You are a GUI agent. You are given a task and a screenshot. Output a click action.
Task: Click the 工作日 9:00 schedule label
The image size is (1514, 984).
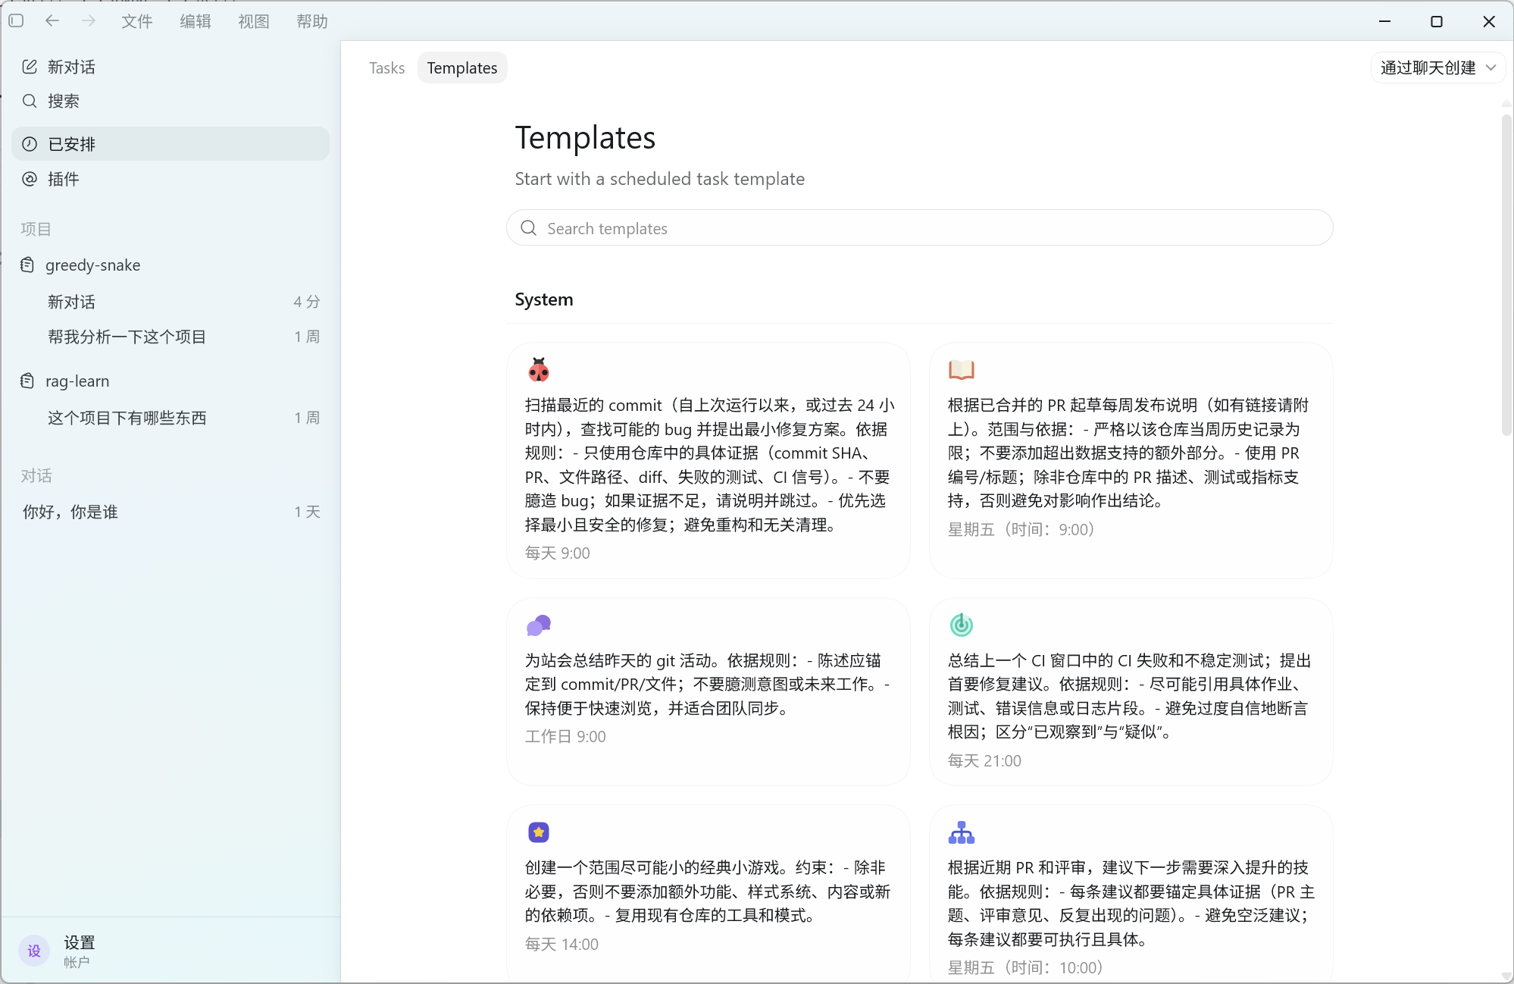point(565,737)
